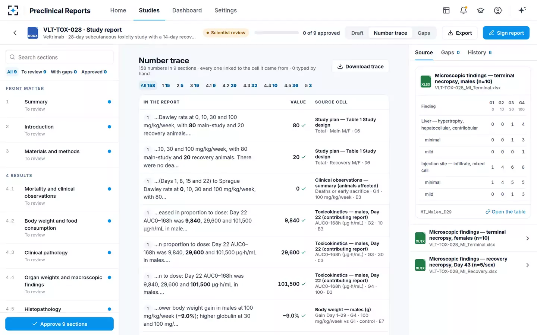Open the AI sparkle assistant icon

click(x=522, y=10)
